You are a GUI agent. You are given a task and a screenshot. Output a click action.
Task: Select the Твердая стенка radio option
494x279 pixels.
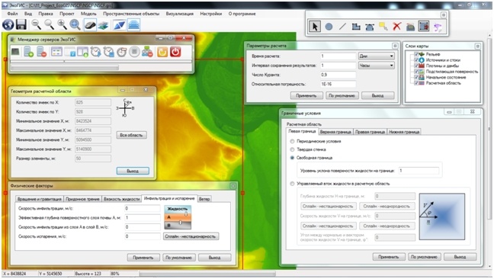pos(292,149)
